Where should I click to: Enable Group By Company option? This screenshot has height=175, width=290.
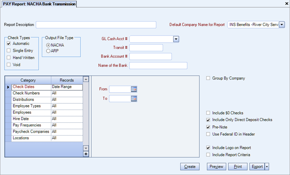[208, 78]
